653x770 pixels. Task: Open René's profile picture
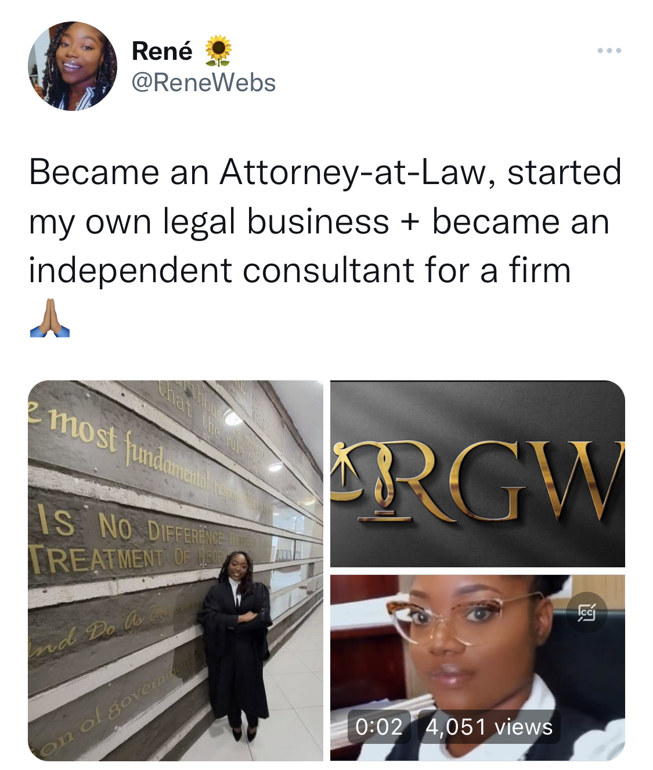73,66
